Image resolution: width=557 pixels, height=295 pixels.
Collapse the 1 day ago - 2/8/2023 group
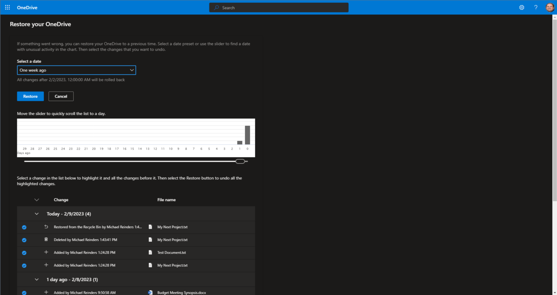click(x=37, y=279)
